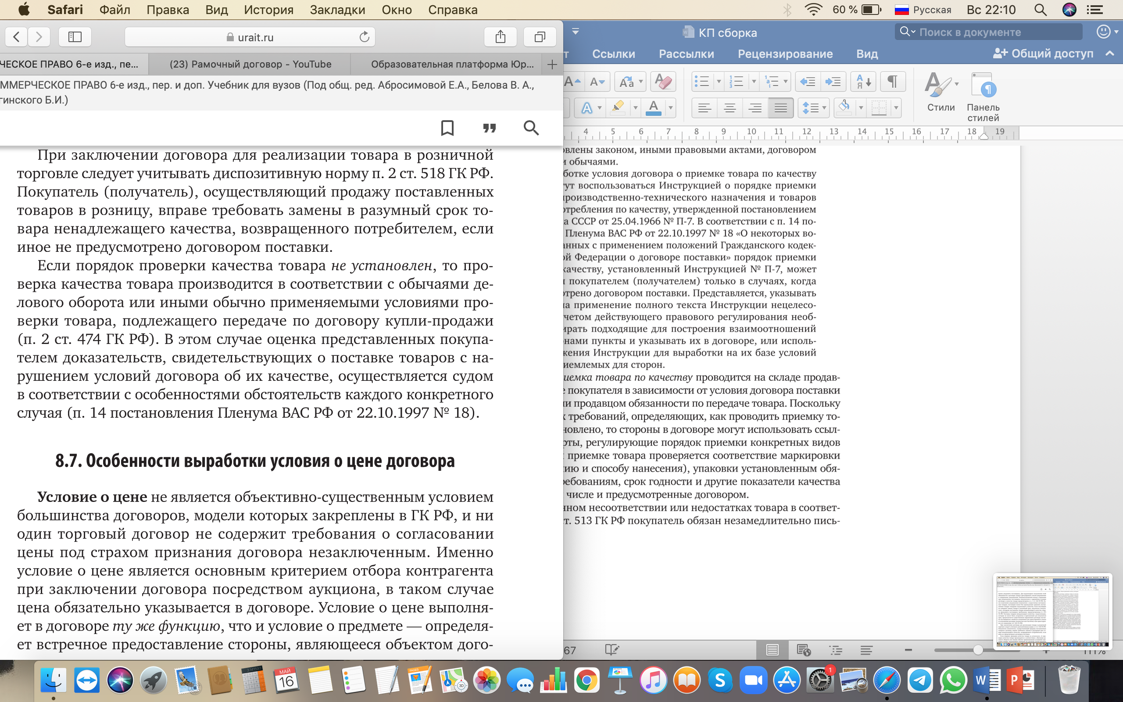Apply numbered list in Word
The height and width of the screenshot is (702, 1123).
pyautogui.click(x=737, y=82)
